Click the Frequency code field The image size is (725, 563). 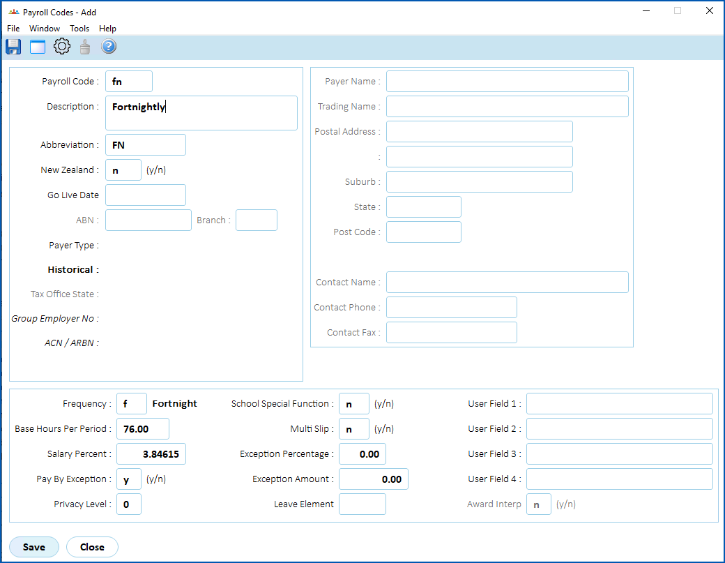point(132,404)
